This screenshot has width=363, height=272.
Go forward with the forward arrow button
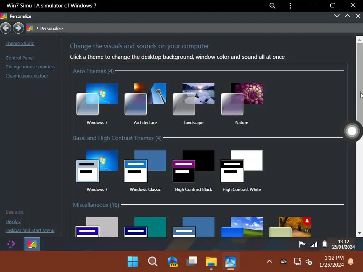(x=18, y=28)
